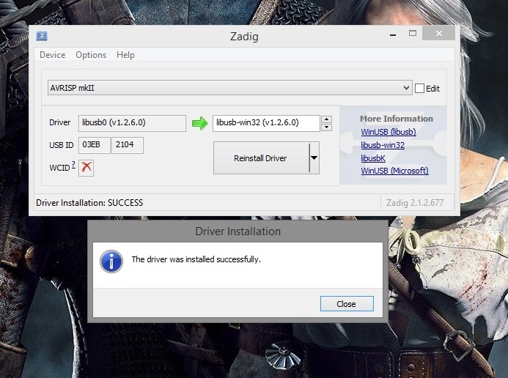The height and width of the screenshot is (378, 508).
Task: Click the More Information heading
Action: pos(397,119)
